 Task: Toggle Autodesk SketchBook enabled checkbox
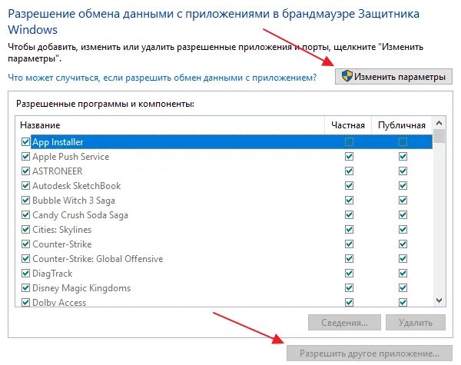(x=25, y=186)
